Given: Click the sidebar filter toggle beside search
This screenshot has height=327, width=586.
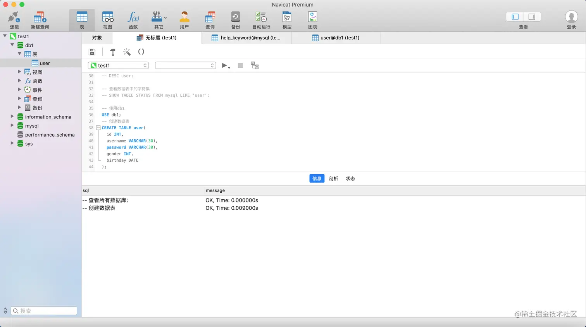Looking at the screenshot, I should point(5,311).
